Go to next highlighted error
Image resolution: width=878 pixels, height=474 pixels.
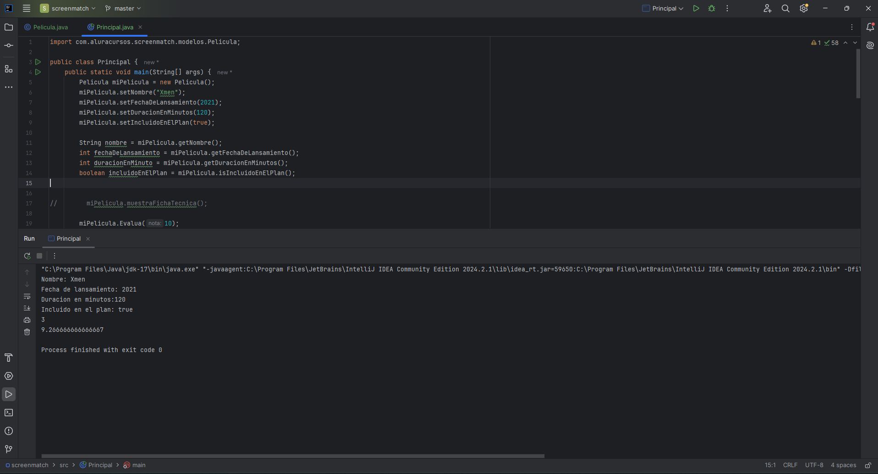tap(855, 43)
